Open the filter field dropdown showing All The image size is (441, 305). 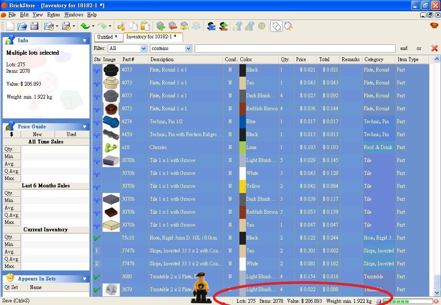coord(143,48)
